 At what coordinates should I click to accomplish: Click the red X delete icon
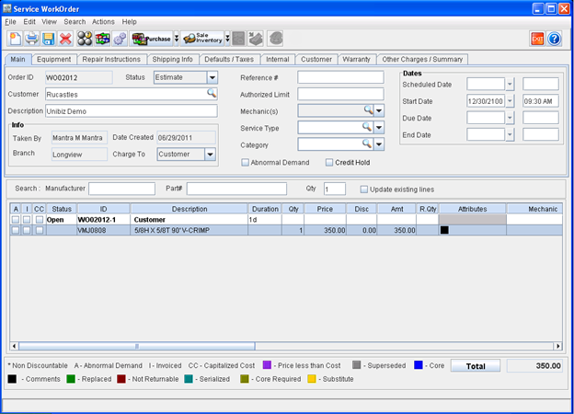point(65,39)
